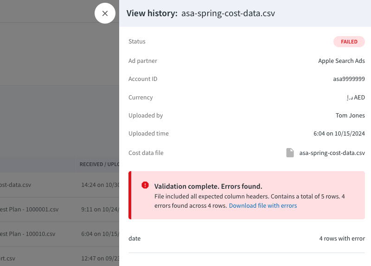Click the Ad partner label
This screenshot has height=266, width=371.
[x=143, y=61]
